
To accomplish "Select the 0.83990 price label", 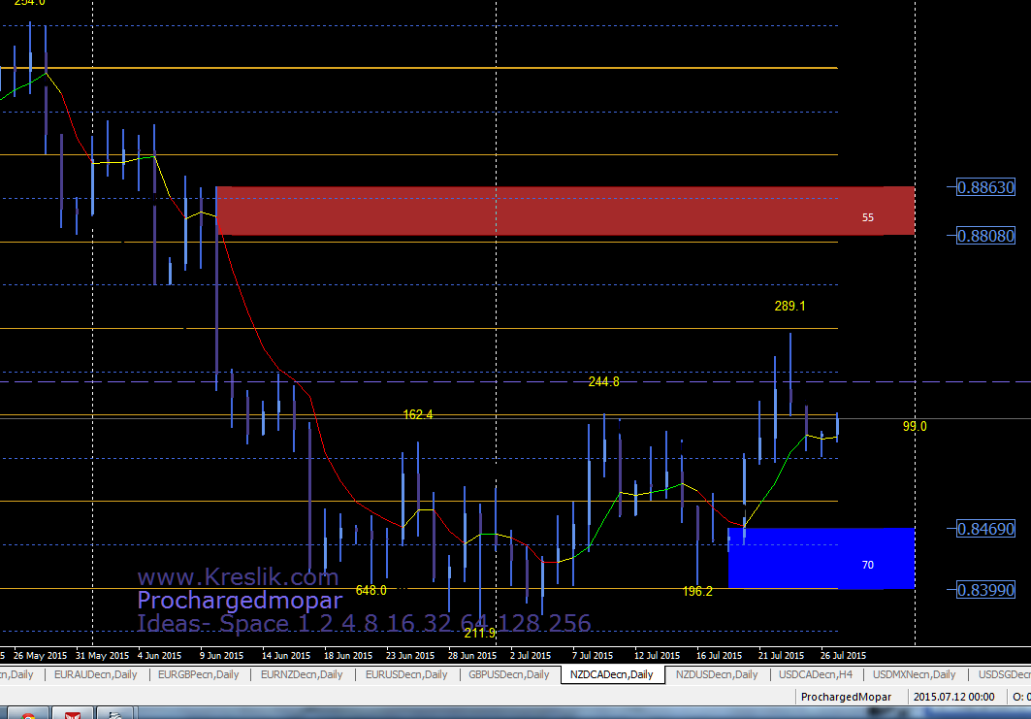I will click(985, 590).
